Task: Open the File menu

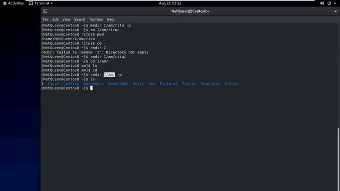Action: (x=46, y=19)
